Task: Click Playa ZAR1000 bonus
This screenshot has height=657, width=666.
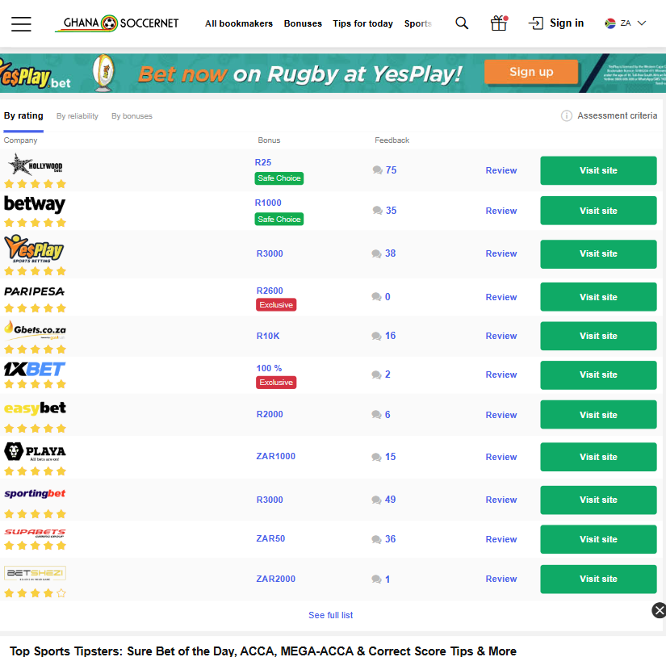Action: pos(275,457)
